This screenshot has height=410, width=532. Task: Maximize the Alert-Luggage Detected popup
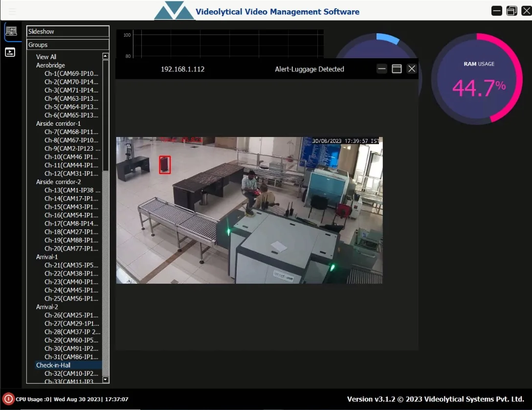click(x=397, y=69)
